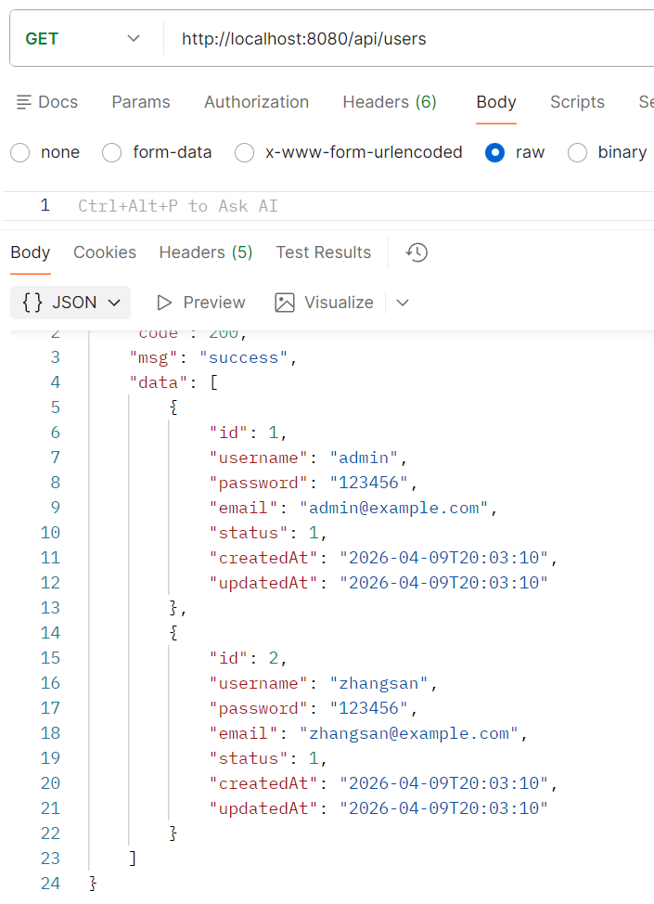Select the raw body radio button

tap(495, 153)
